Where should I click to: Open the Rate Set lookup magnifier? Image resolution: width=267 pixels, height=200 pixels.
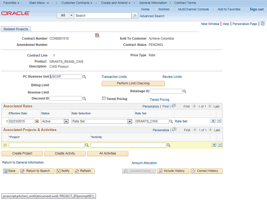[x=171, y=121]
